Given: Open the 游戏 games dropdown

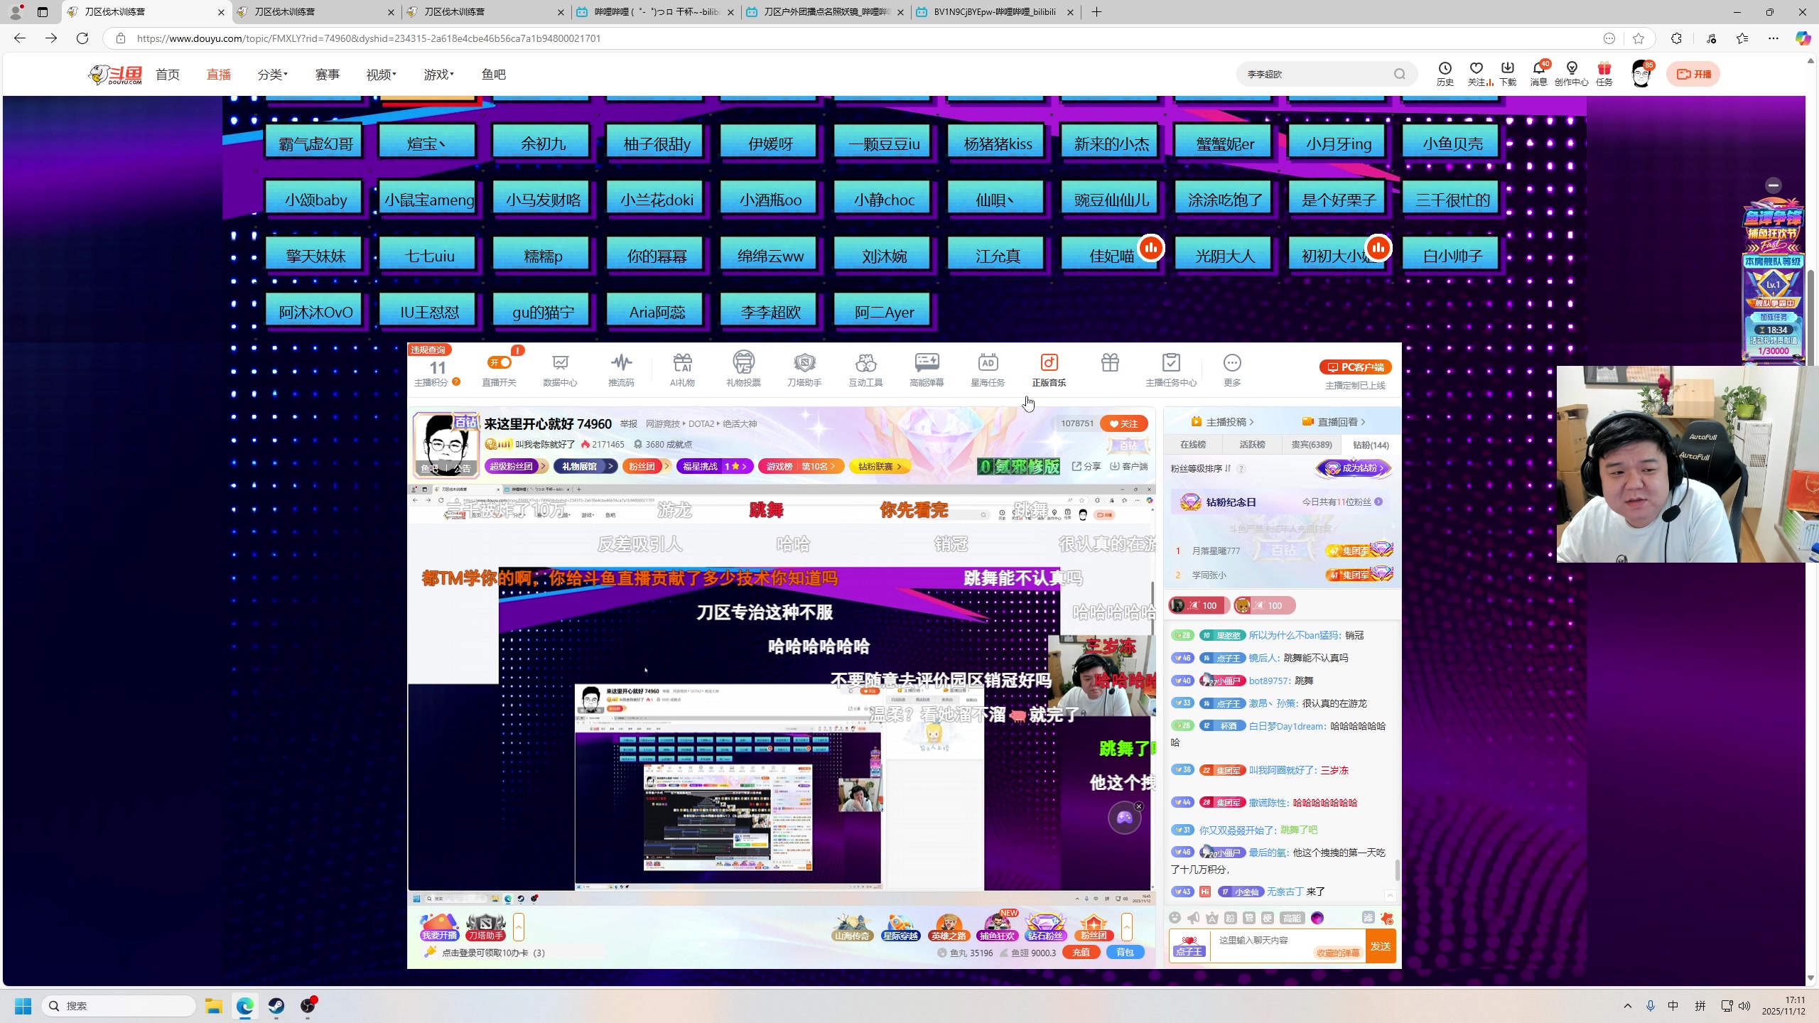Looking at the screenshot, I should [436, 74].
